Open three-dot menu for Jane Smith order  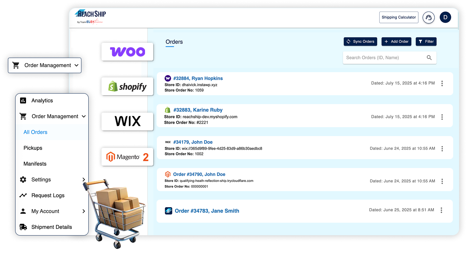click(441, 210)
